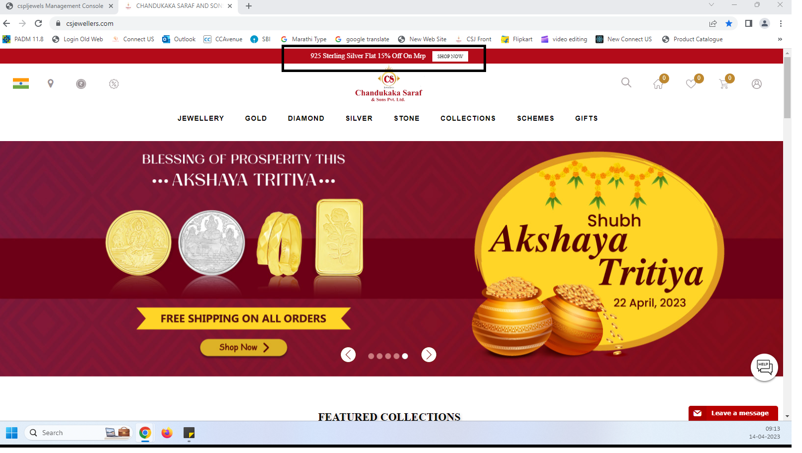Expand the hidden bookmarks overflow chevron
This screenshot has height=453, width=802.
pyautogui.click(x=780, y=39)
